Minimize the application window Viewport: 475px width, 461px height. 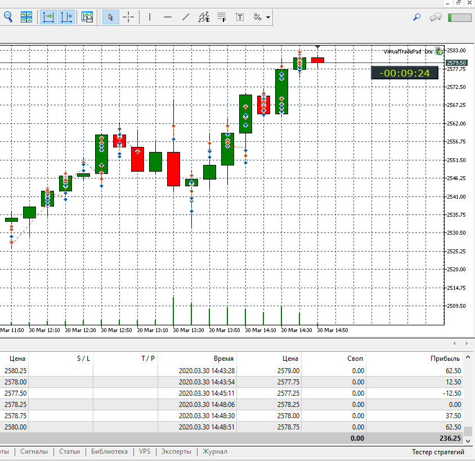pos(447,3)
